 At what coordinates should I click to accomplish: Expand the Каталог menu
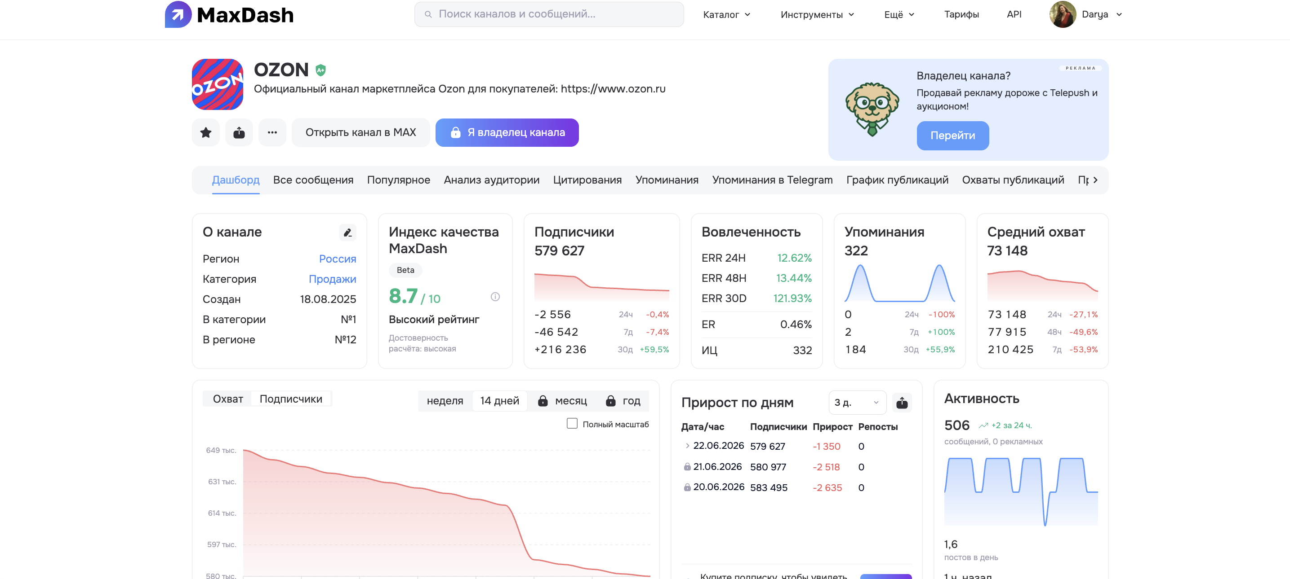coord(726,14)
